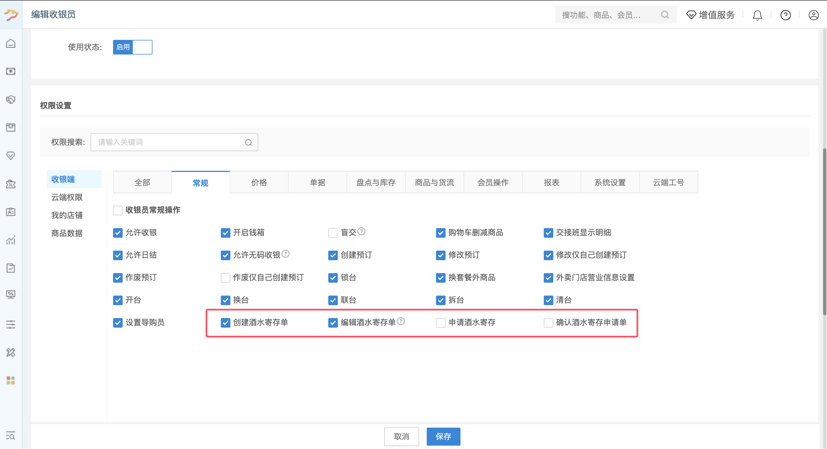
Task: Open the user account profile icon
Action: [x=813, y=15]
